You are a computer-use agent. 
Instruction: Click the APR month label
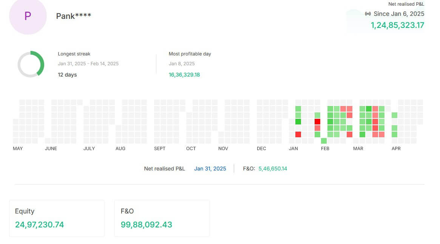(x=396, y=149)
